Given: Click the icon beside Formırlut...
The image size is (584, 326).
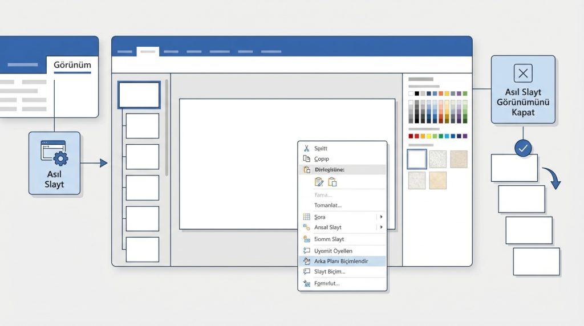Looking at the screenshot, I should [x=306, y=283].
